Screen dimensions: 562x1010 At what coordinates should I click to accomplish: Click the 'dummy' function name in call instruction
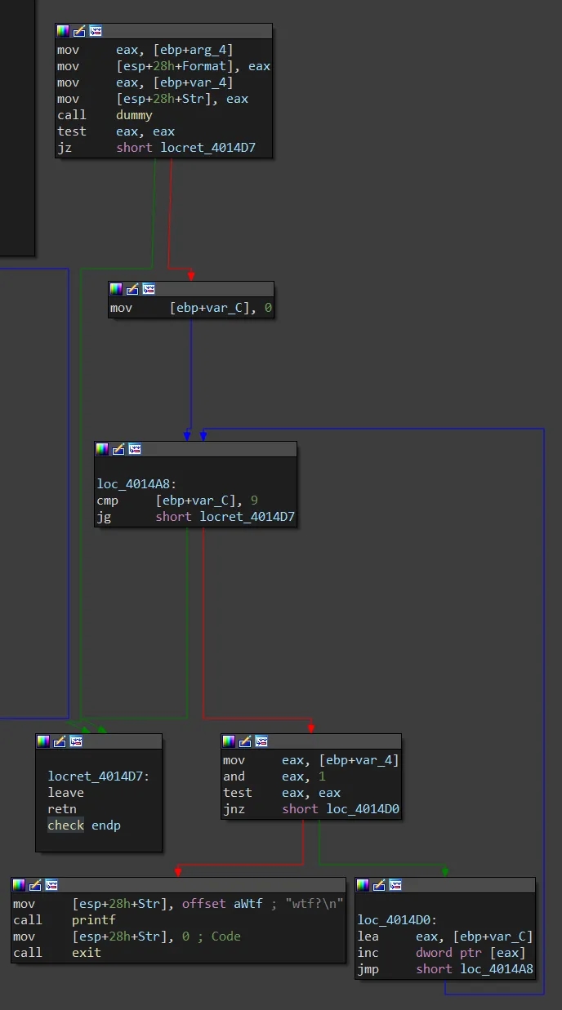(134, 115)
